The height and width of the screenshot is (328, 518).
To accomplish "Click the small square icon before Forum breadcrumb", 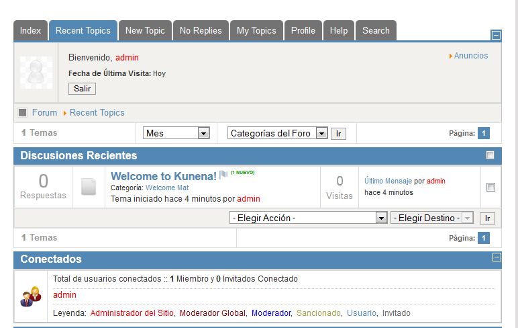I will click(x=23, y=113).
